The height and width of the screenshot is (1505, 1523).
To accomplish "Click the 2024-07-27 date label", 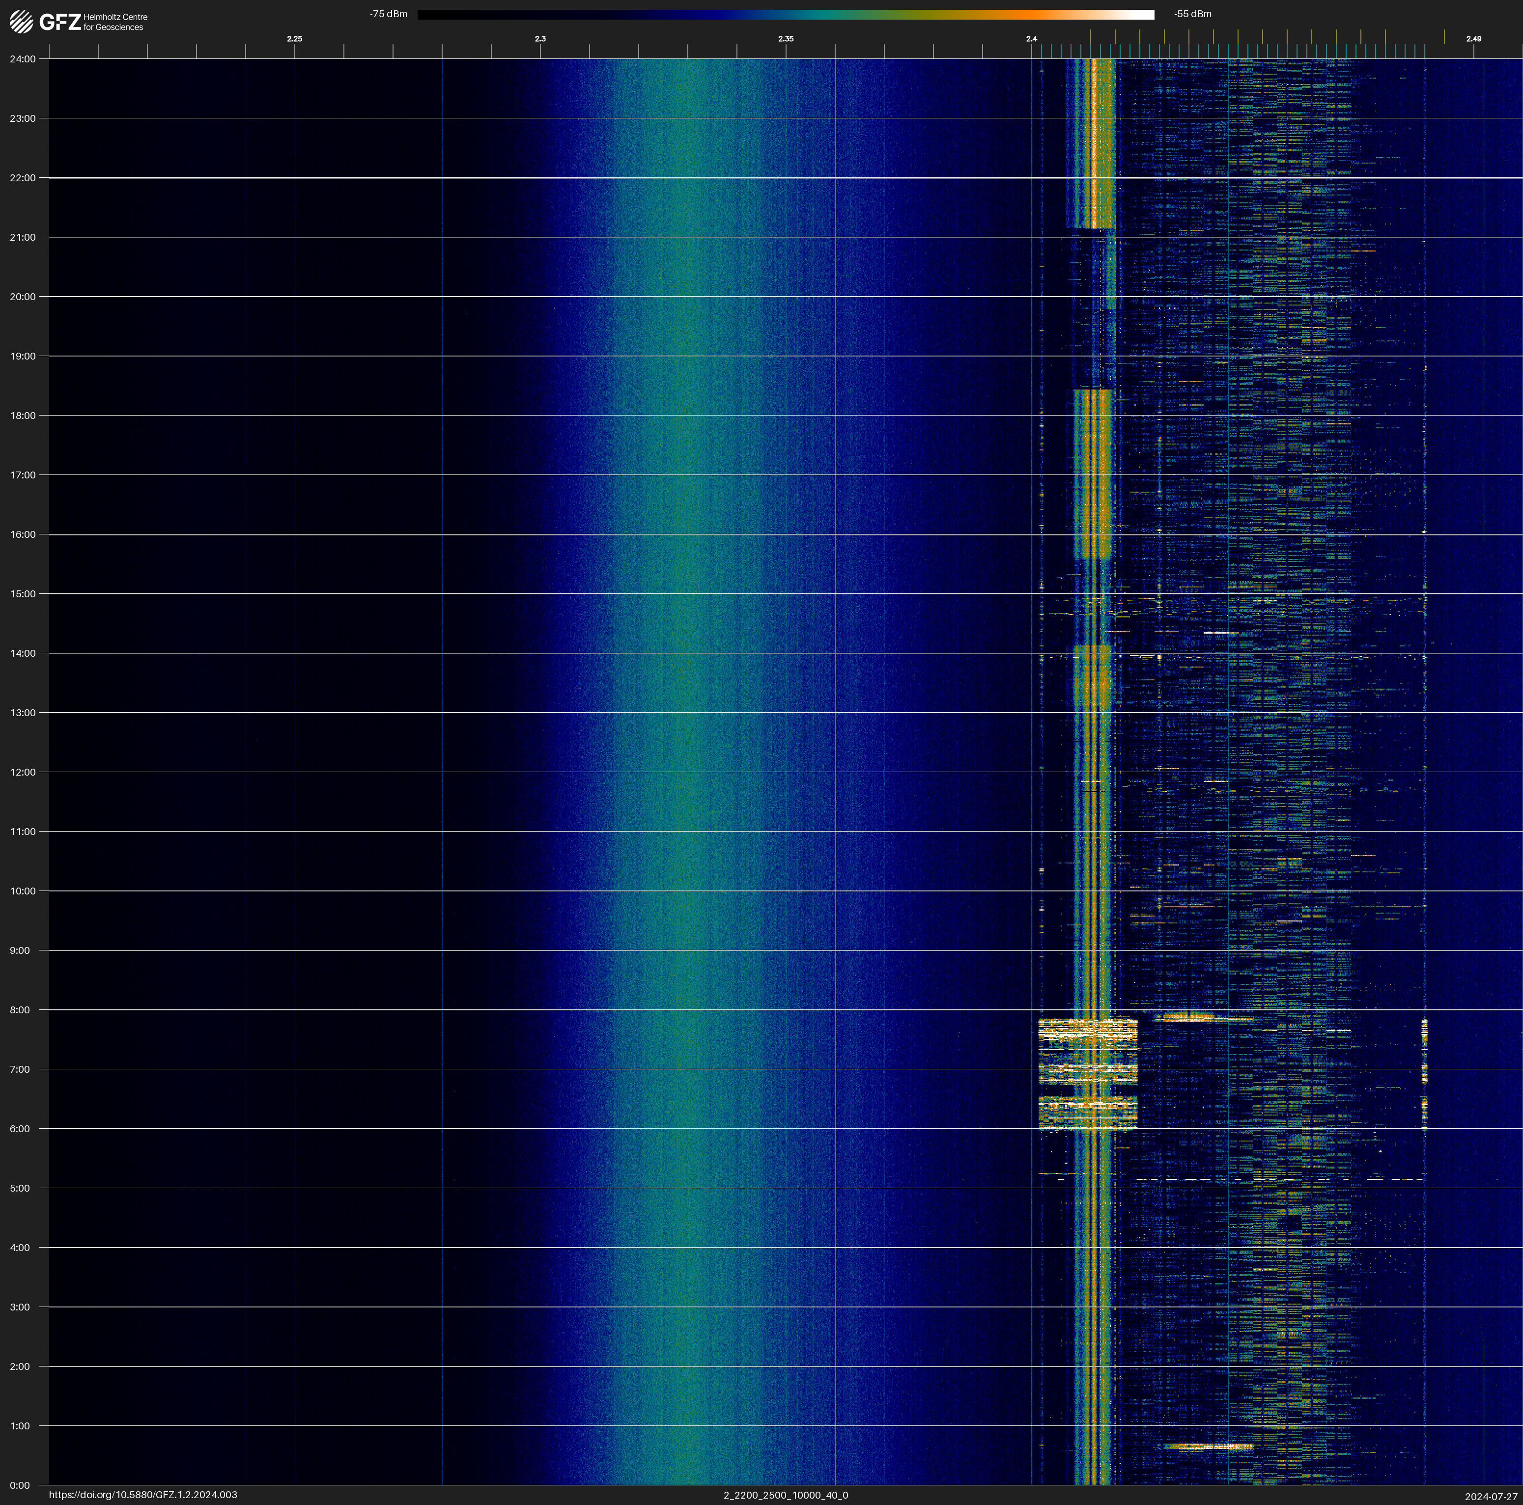I will pyautogui.click(x=1491, y=1496).
